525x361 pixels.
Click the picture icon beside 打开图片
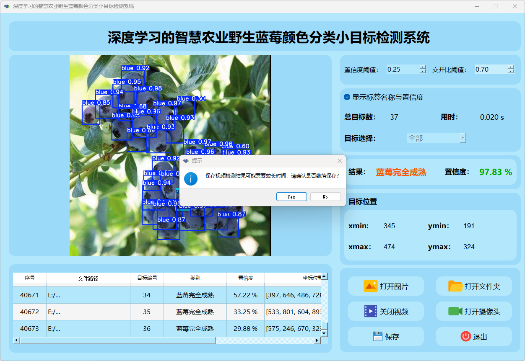[x=371, y=286]
